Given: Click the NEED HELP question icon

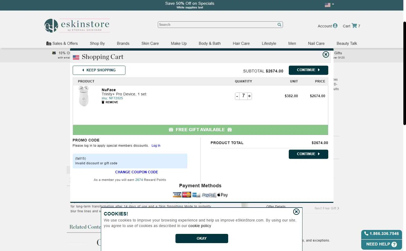Looking at the screenshot, I should tap(394, 244).
